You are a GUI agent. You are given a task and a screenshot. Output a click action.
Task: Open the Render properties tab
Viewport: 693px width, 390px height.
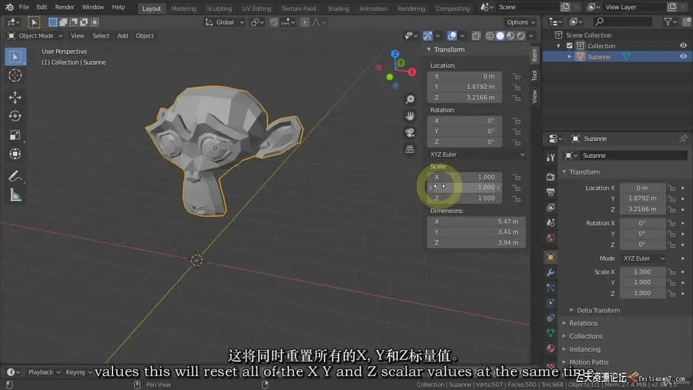551,177
